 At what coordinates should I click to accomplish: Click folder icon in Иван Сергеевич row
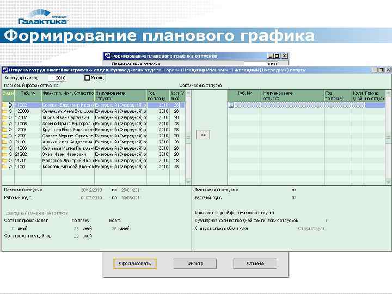(4, 117)
